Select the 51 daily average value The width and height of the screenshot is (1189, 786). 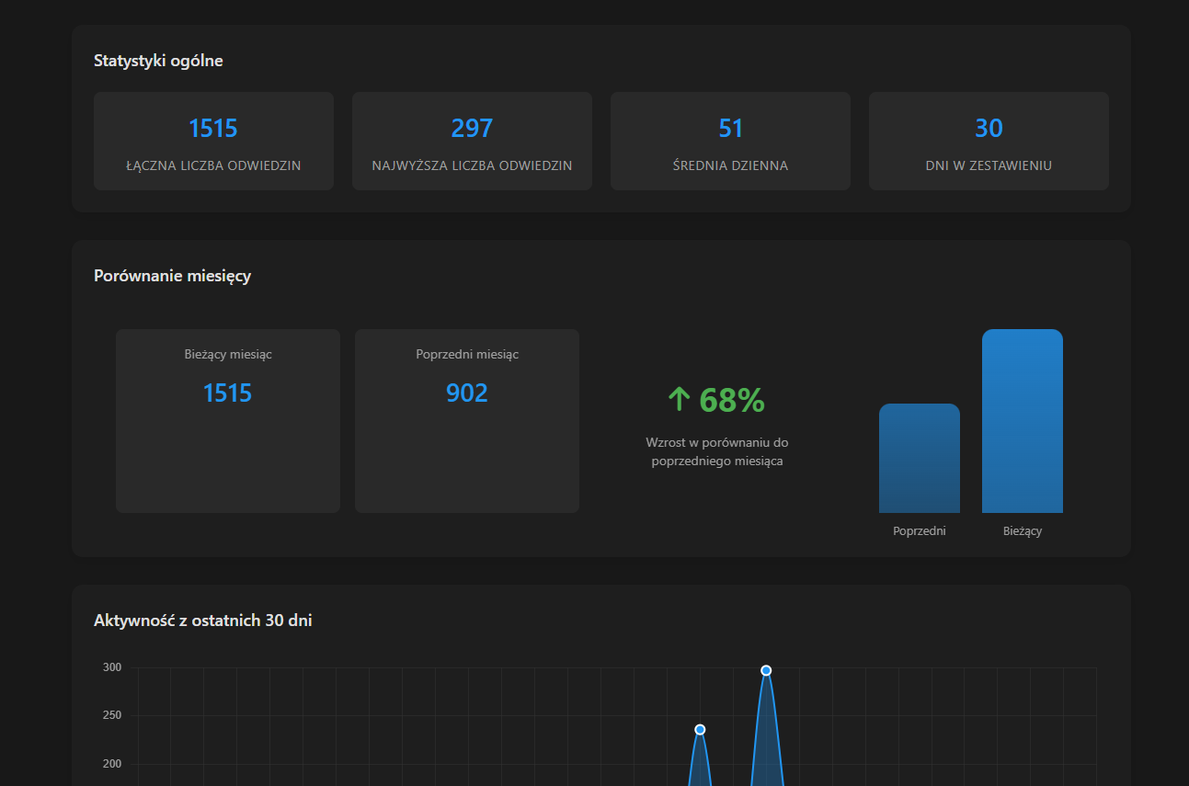pyautogui.click(x=730, y=128)
